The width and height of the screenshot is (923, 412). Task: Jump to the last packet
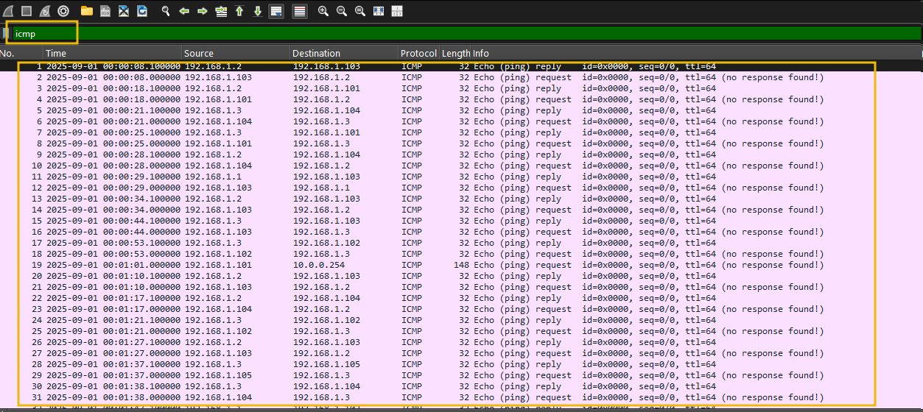(x=258, y=11)
